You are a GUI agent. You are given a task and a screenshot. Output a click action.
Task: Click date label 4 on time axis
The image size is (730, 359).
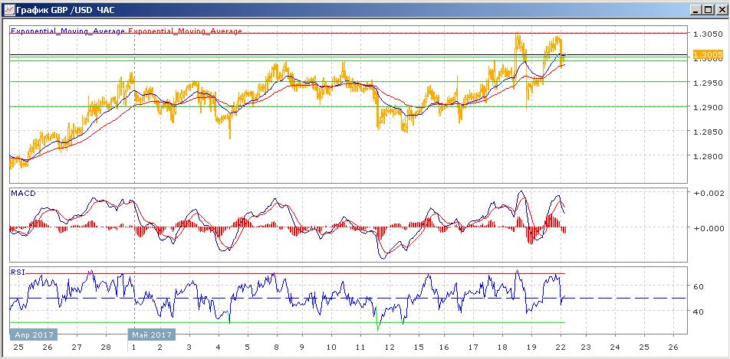point(219,348)
